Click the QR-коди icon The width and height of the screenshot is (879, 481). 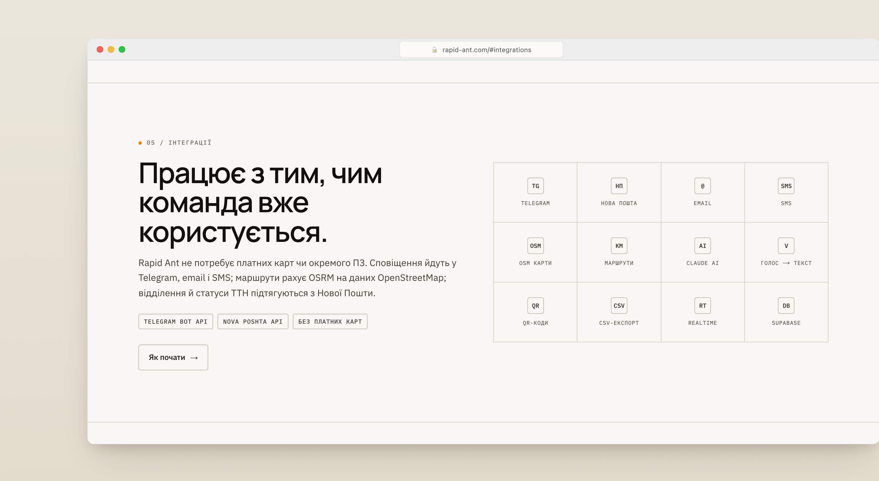pyautogui.click(x=535, y=306)
